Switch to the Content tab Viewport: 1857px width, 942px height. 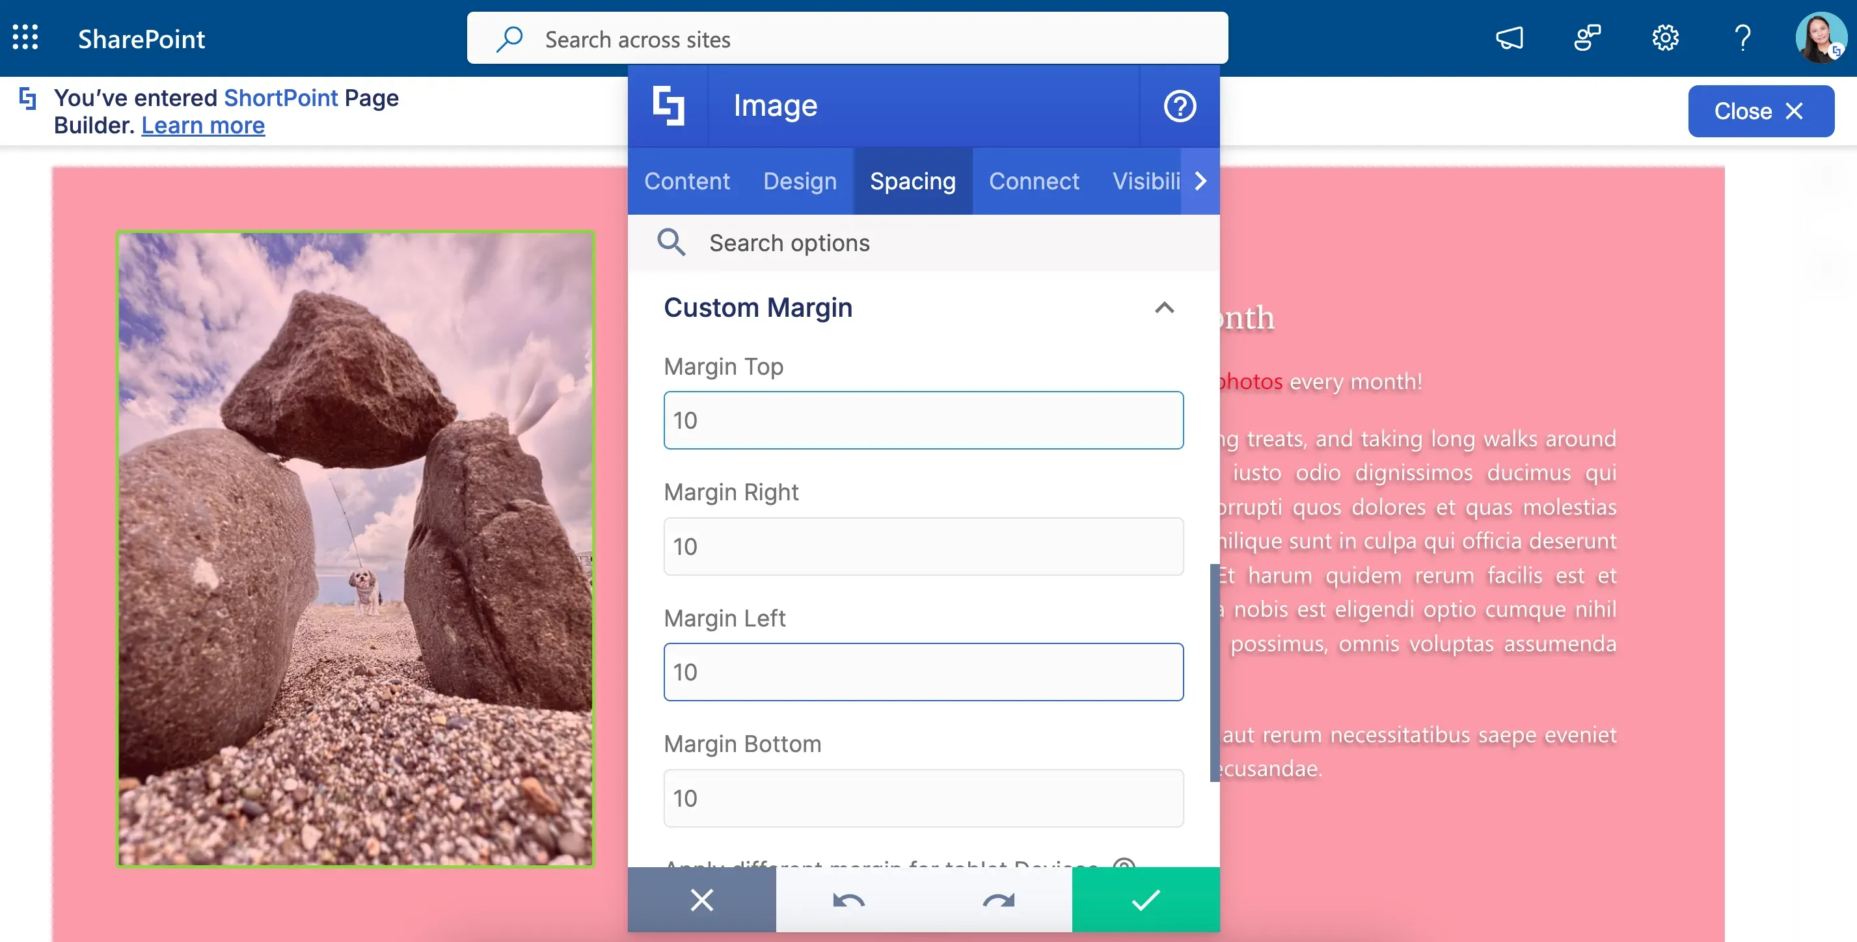click(686, 181)
